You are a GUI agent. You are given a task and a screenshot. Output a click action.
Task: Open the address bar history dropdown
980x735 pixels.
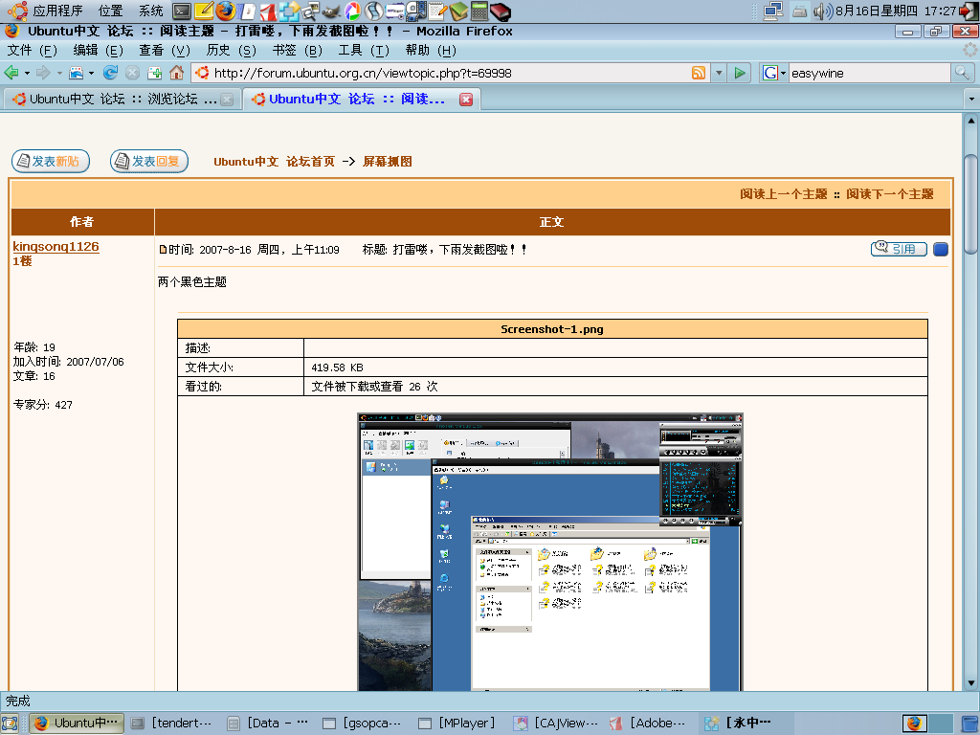(x=719, y=73)
